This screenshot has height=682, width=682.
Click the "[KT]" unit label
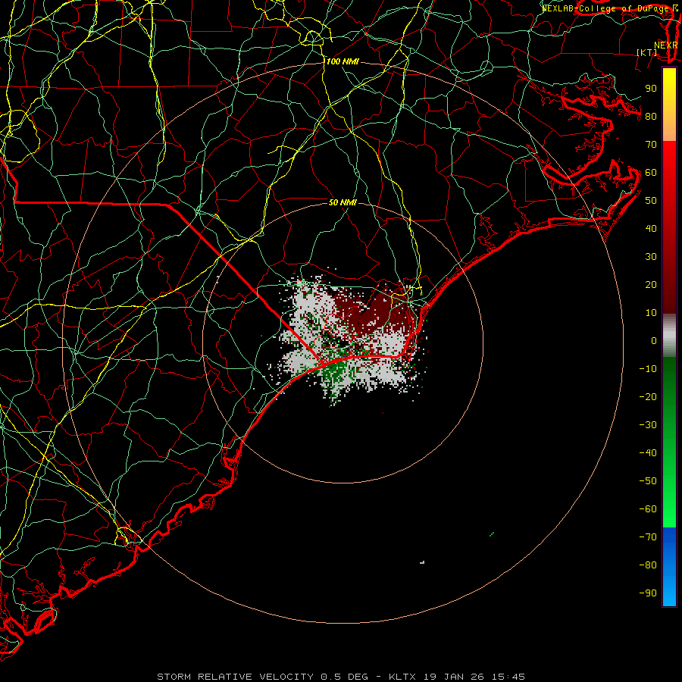click(647, 52)
